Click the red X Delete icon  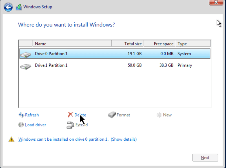[x=70, y=115]
